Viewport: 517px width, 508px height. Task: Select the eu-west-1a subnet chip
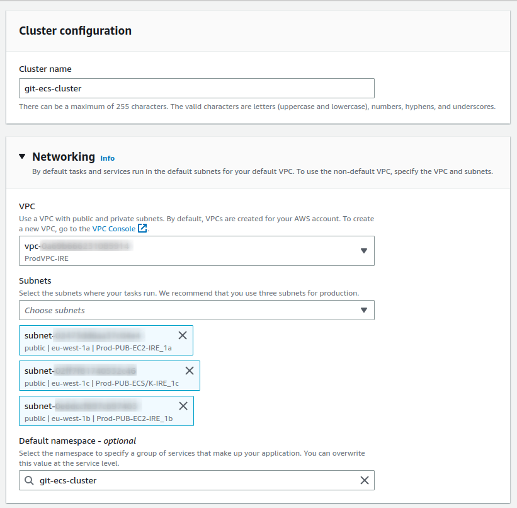[x=94, y=340]
